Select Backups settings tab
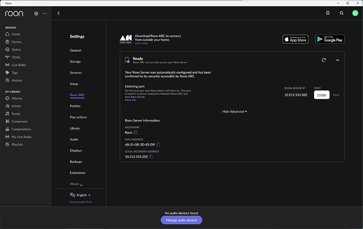This screenshot has width=363, height=229. 76,162
